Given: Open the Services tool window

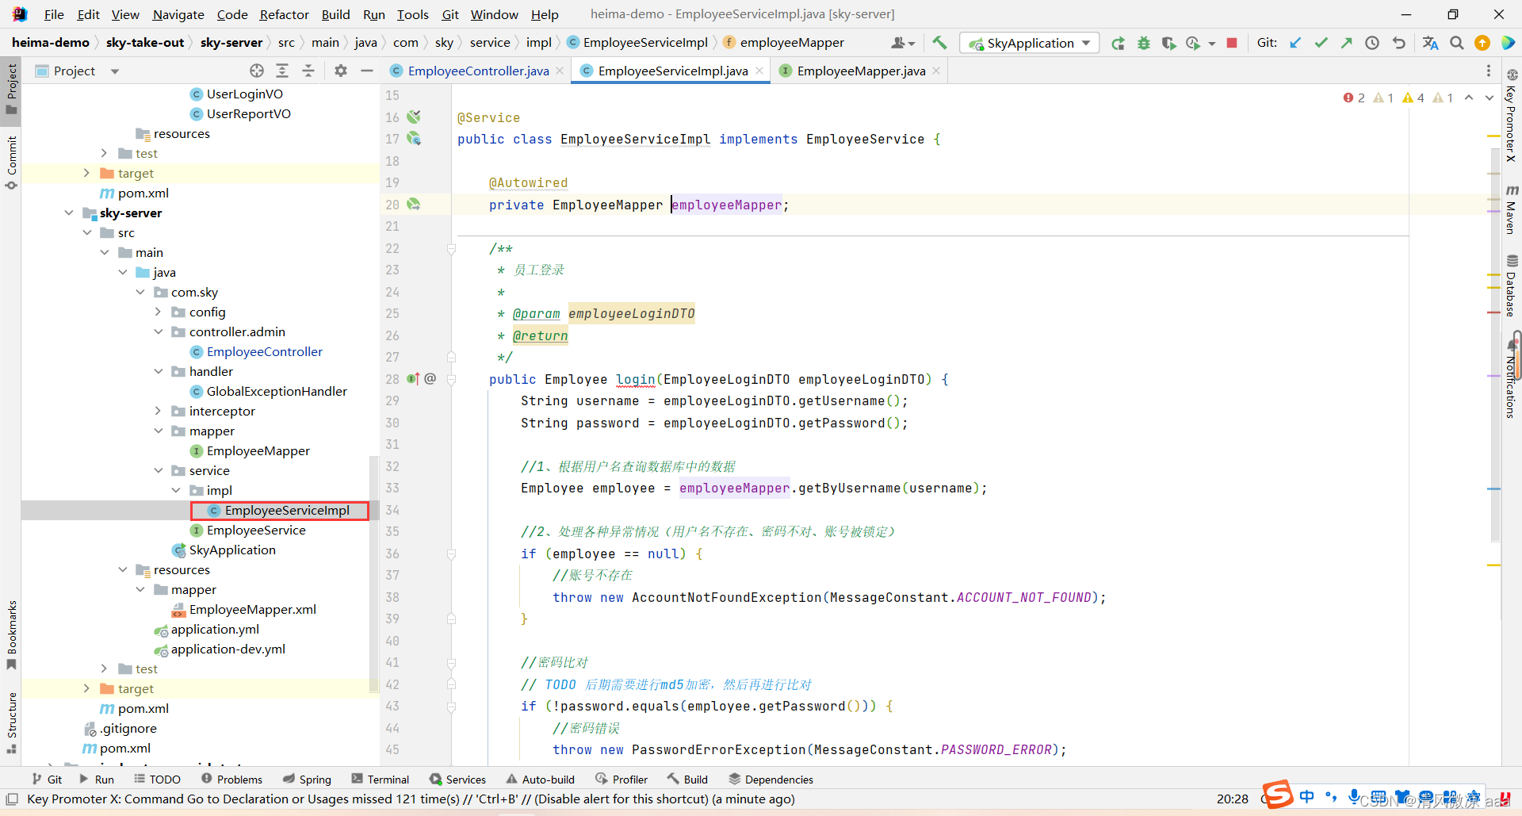Looking at the screenshot, I should pos(457,780).
